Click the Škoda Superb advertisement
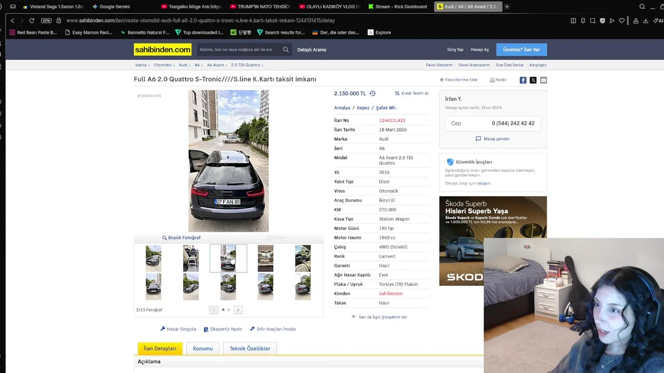The image size is (664, 373). pos(493,241)
